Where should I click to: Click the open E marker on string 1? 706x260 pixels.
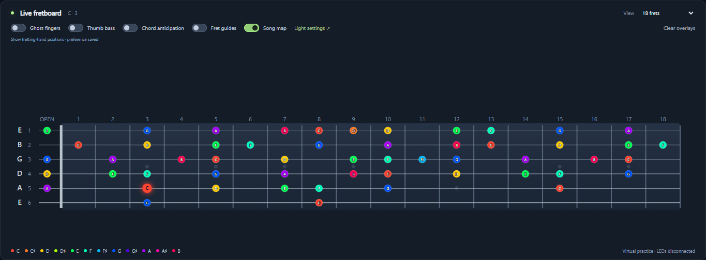pyautogui.click(x=47, y=131)
